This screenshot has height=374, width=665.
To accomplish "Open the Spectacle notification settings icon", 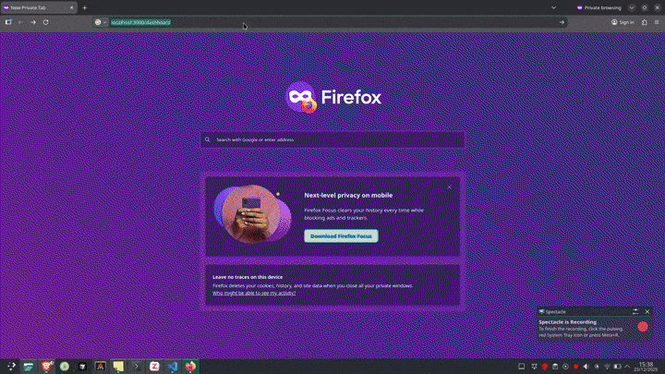I will point(635,312).
